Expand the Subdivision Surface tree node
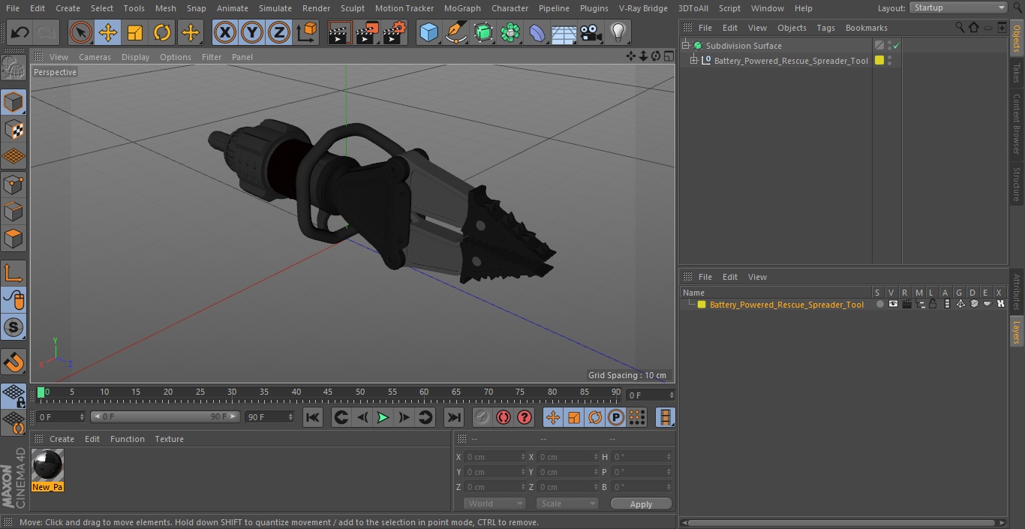The image size is (1025, 529). (x=685, y=46)
